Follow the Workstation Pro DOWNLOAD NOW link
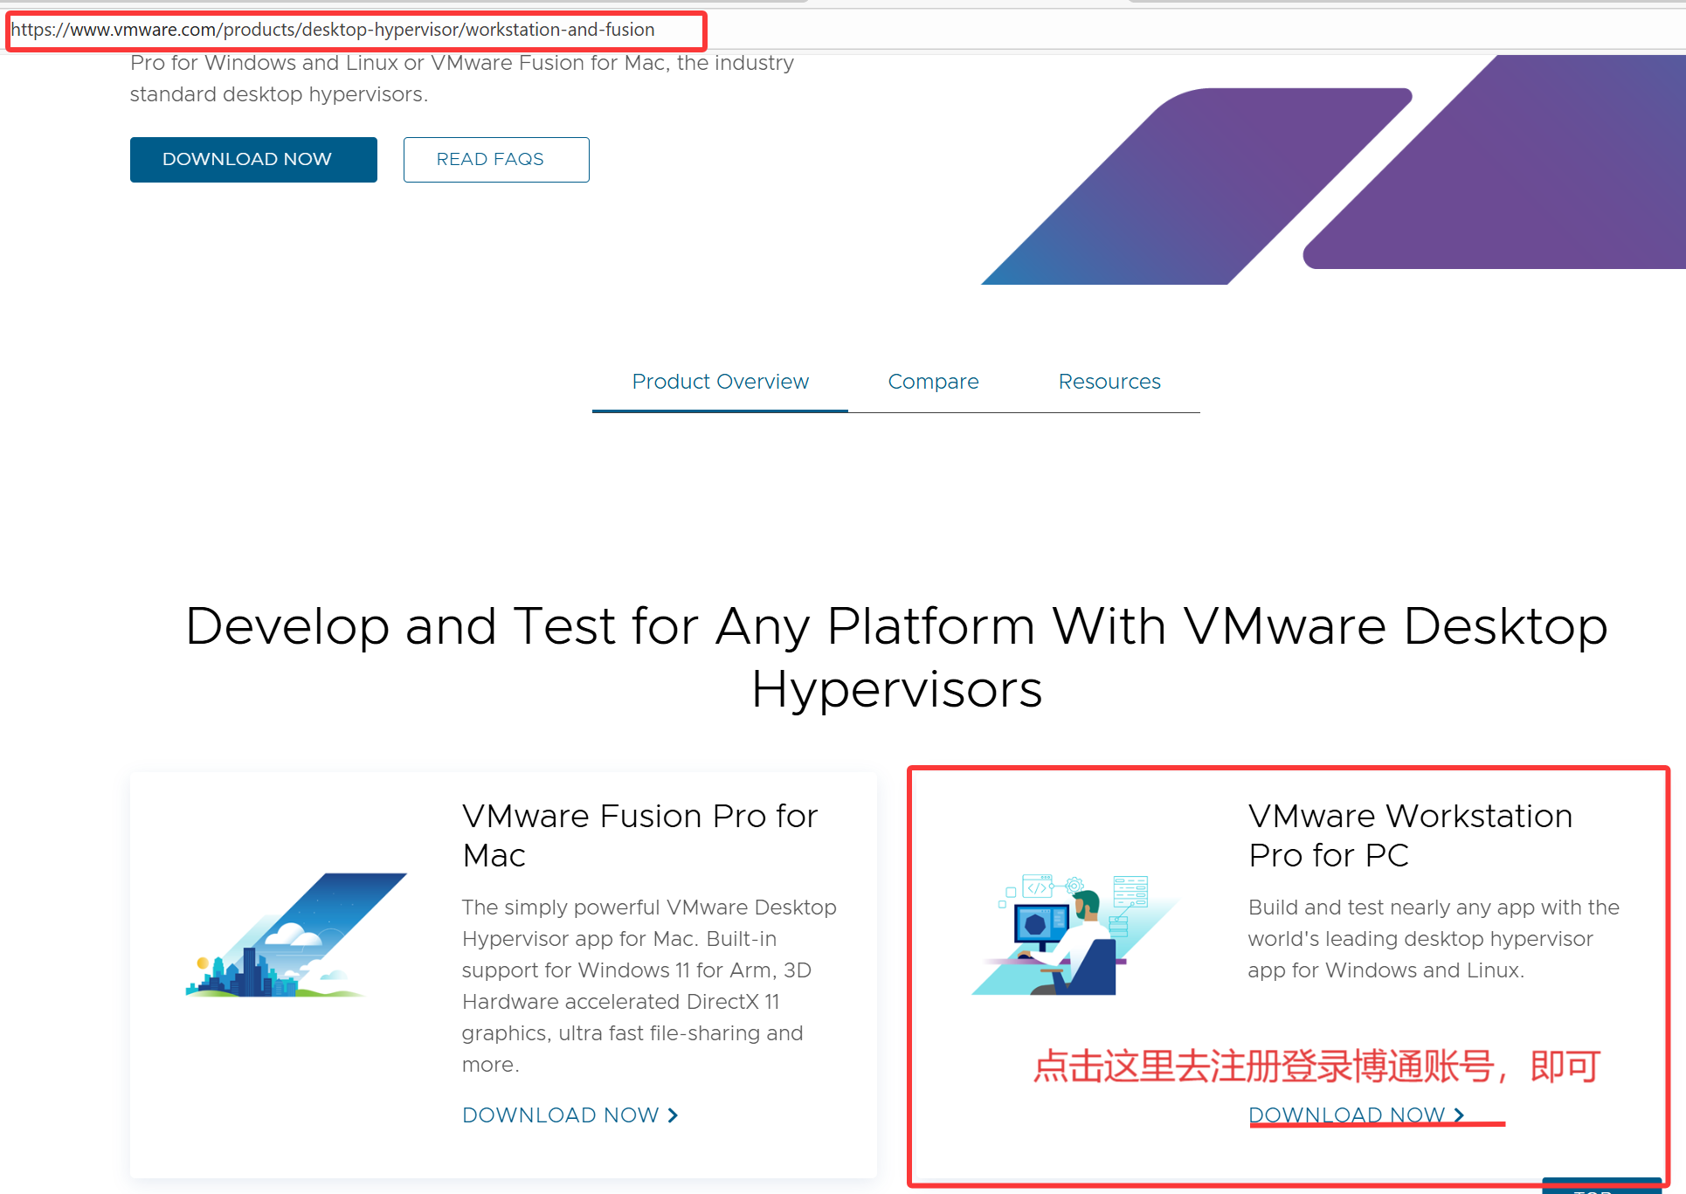 [x=1346, y=1115]
